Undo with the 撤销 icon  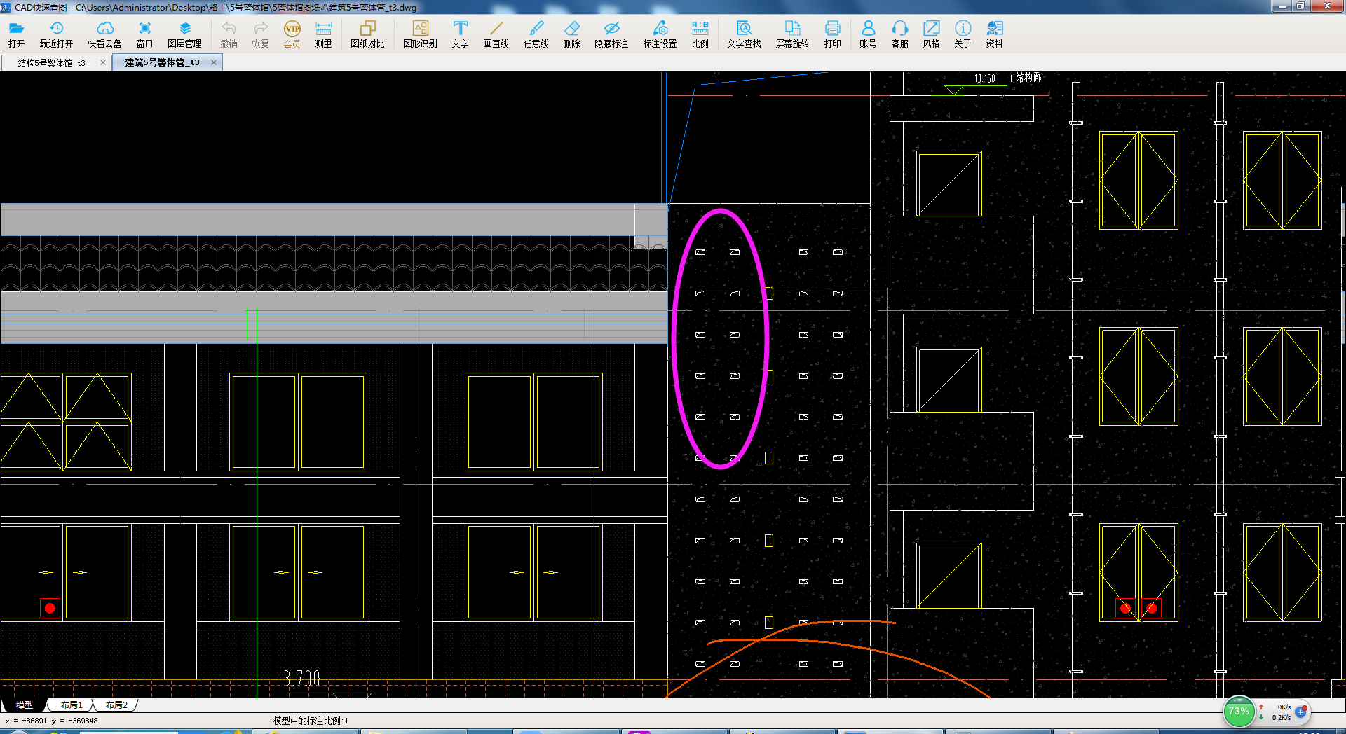point(229,34)
